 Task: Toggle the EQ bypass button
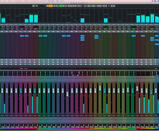(71, 6)
